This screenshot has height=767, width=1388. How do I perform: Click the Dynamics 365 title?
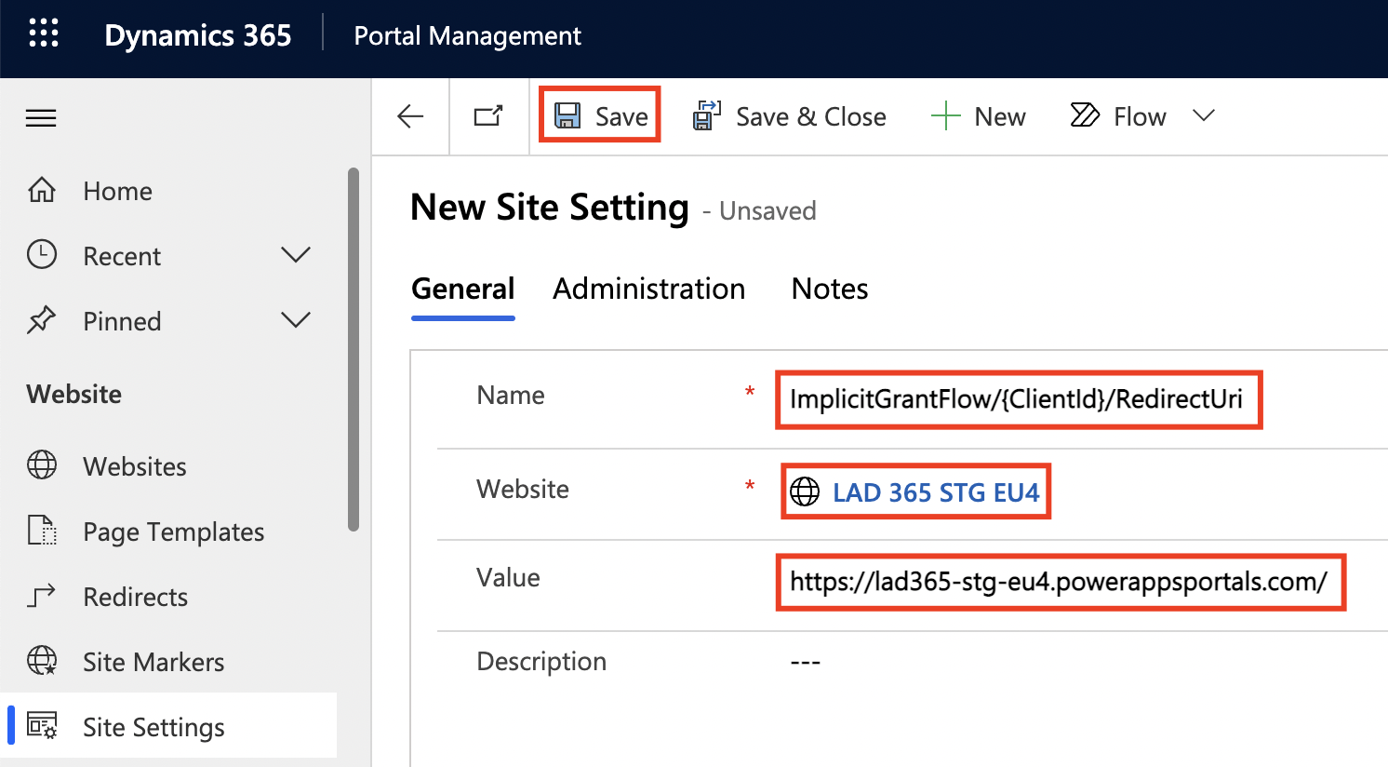tap(198, 35)
